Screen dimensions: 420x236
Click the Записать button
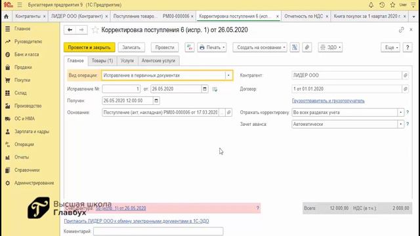pyautogui.click(x=131, y=47)
